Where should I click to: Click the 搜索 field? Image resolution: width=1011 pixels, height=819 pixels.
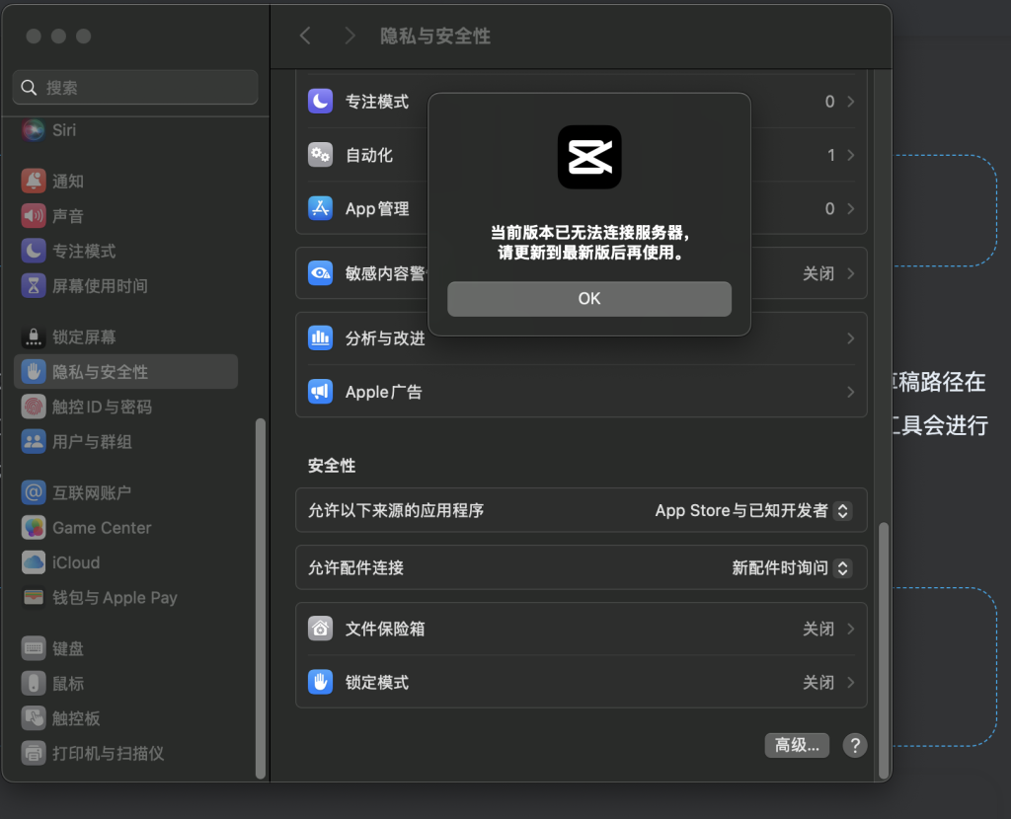pos(135,87)
